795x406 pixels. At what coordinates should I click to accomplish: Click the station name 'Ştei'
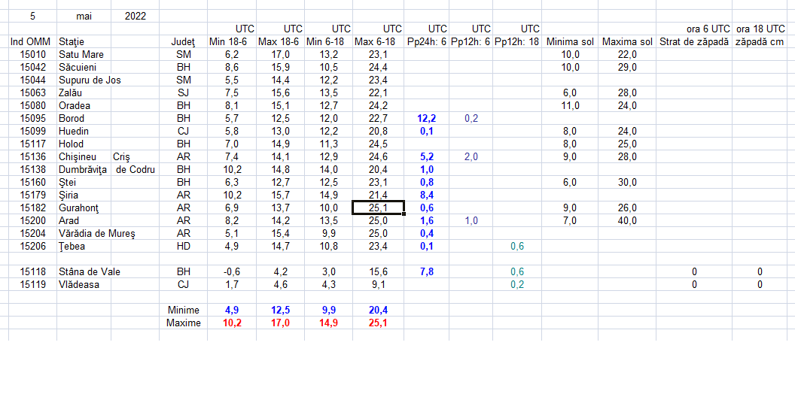tap(68, 183)
